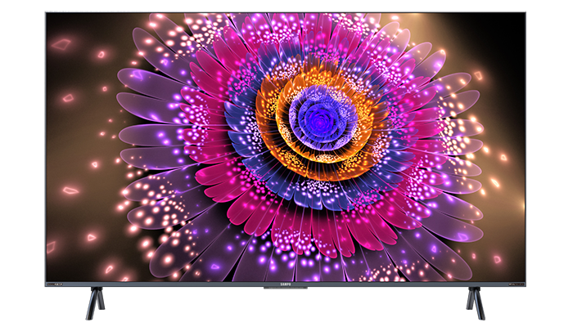Click the right TV stand leg
The width and height of the screenshot is (573, 327).
(476, 303)
